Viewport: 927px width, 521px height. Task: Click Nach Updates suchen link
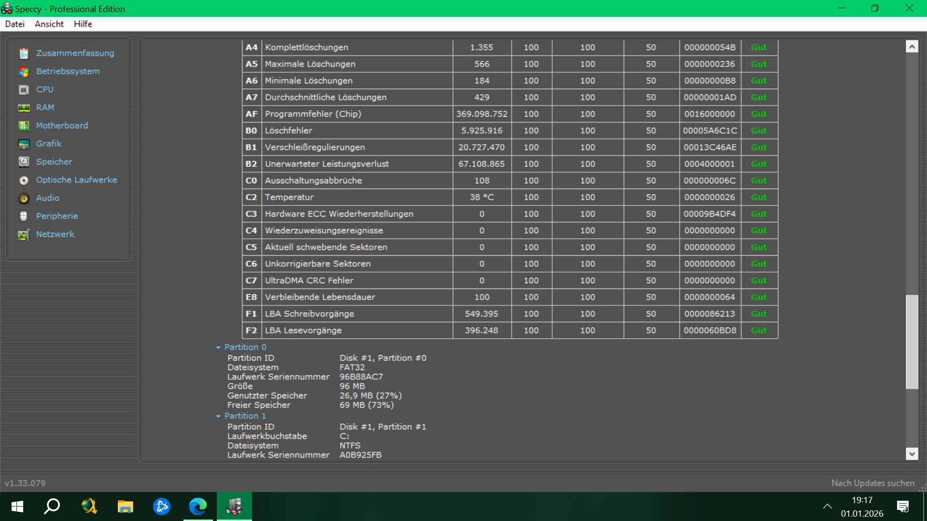click(872, 483)
